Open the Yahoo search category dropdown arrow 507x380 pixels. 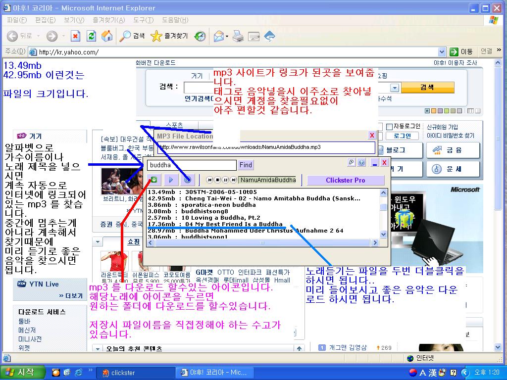coord(395,88)
